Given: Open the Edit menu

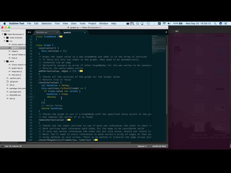Looking at the screenshot, I should click(x=36, y=23).
